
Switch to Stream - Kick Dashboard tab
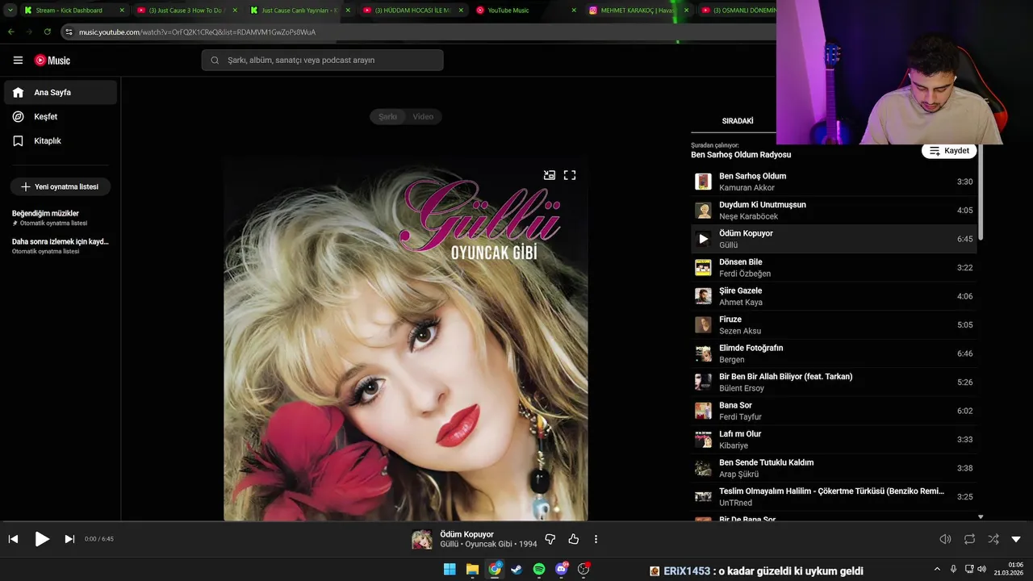click(74, 10)
